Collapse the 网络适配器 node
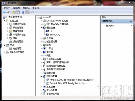 click(x=41, y=76)
